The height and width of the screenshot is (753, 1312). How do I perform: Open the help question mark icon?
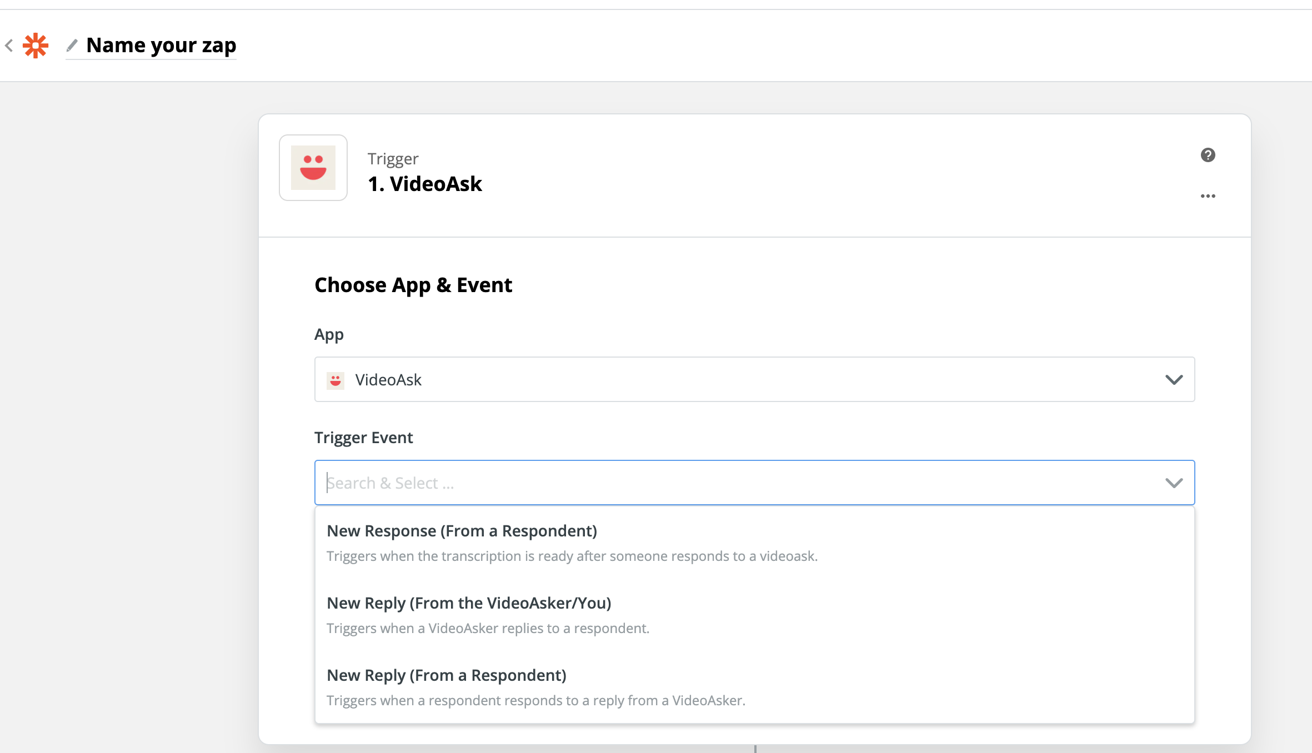point(1208,155)
